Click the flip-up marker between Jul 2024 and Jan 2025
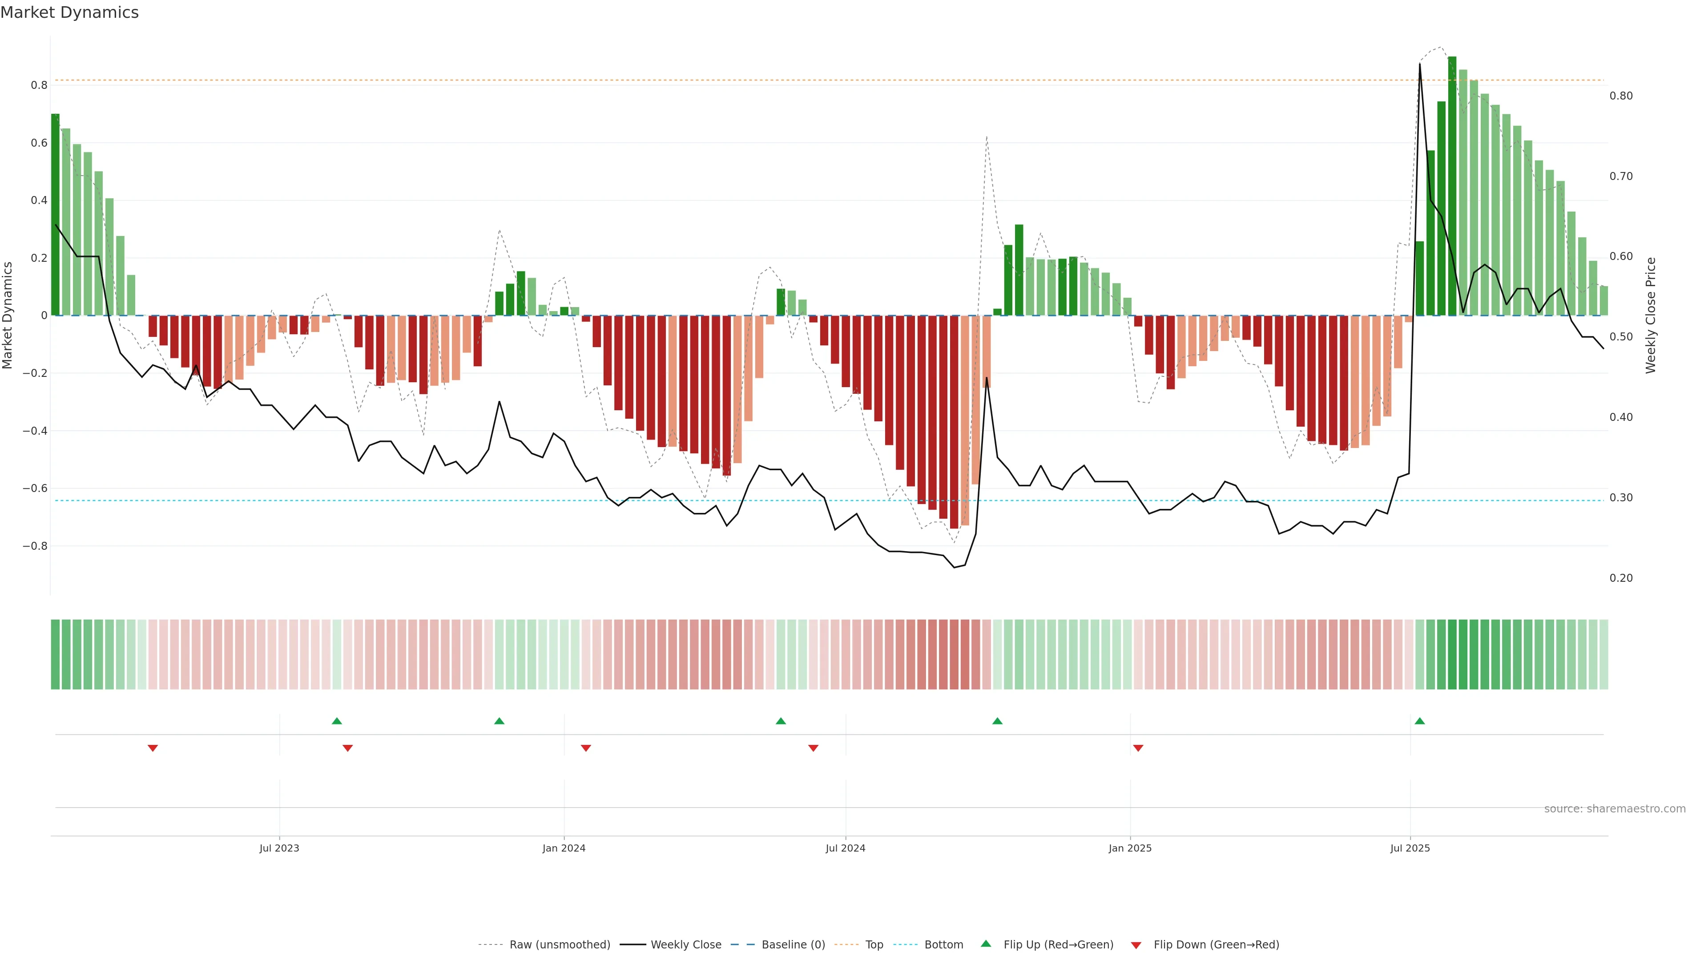Image resolution: width=1708 pixels, height=960 pixels. [997, 721]
